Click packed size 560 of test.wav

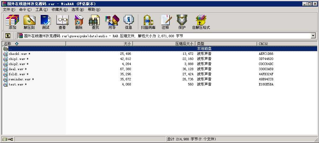tap(191, 84)
